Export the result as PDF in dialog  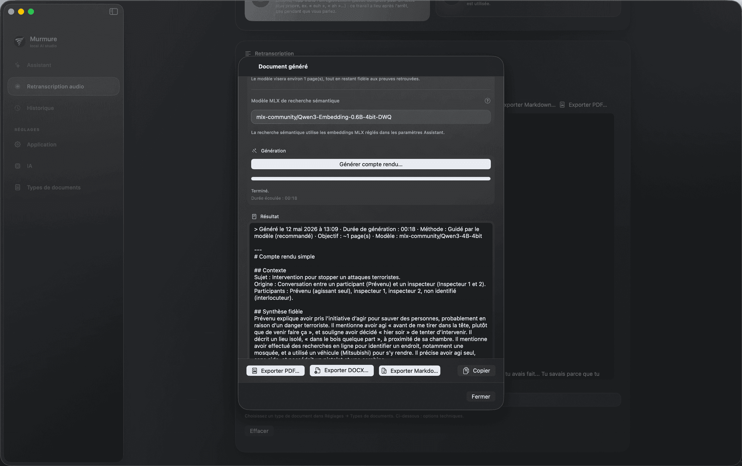pos(276,371)
